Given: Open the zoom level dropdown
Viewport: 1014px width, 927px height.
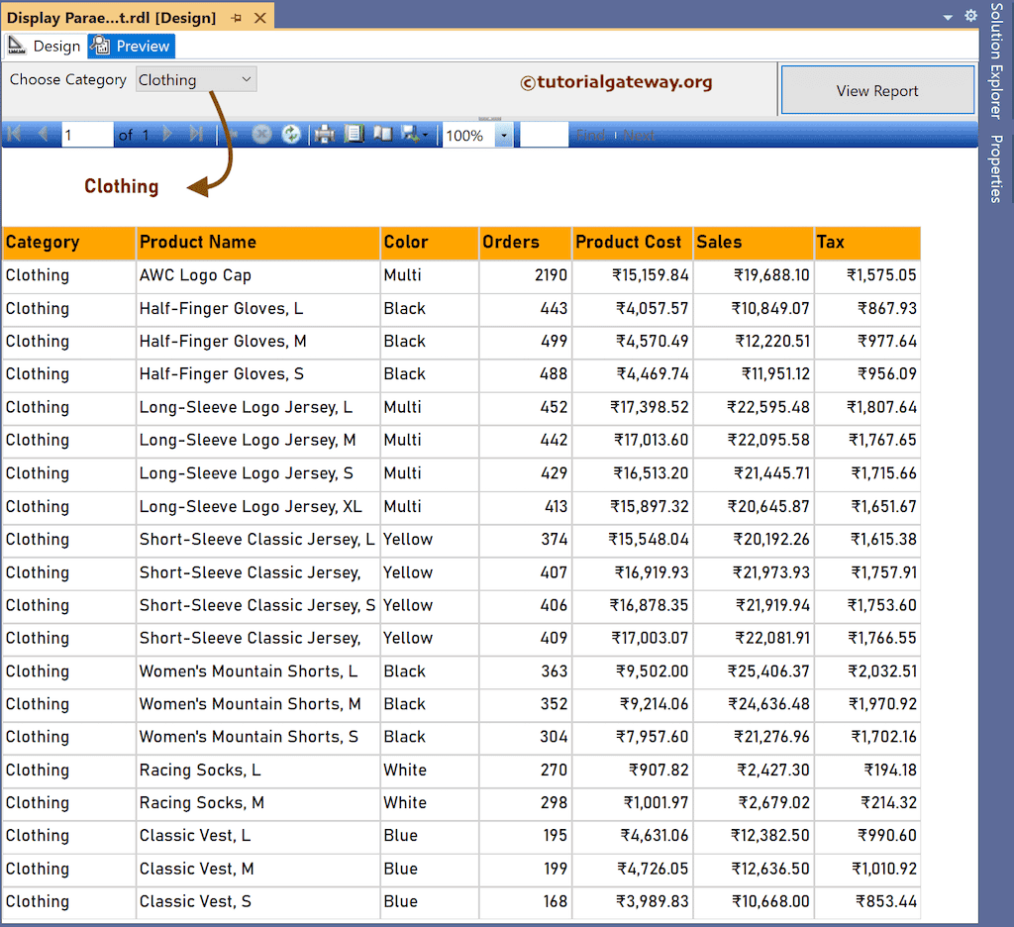Looking at the screenshot, I should 503,135.
